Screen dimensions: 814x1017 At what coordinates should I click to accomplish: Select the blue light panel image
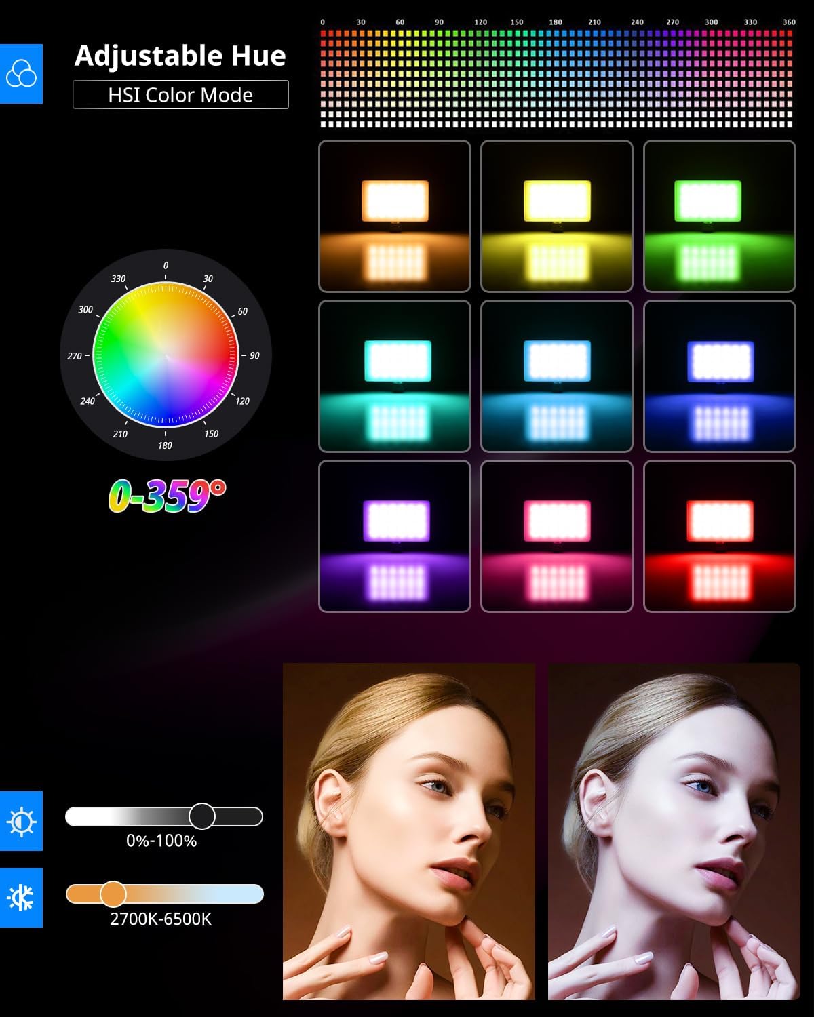721,376
